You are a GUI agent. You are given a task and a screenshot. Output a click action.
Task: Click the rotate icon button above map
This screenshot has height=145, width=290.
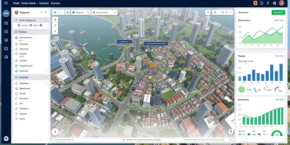pyautogui.click(x=68, y=12)
